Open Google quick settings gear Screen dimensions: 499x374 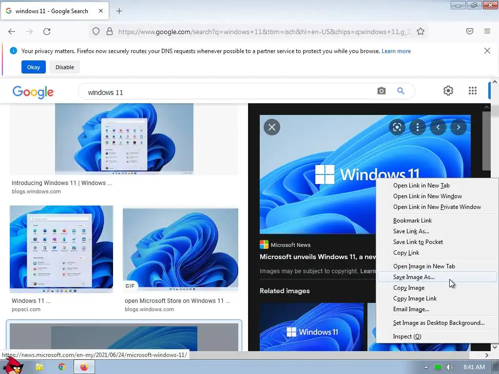click(x=448, y=91)
